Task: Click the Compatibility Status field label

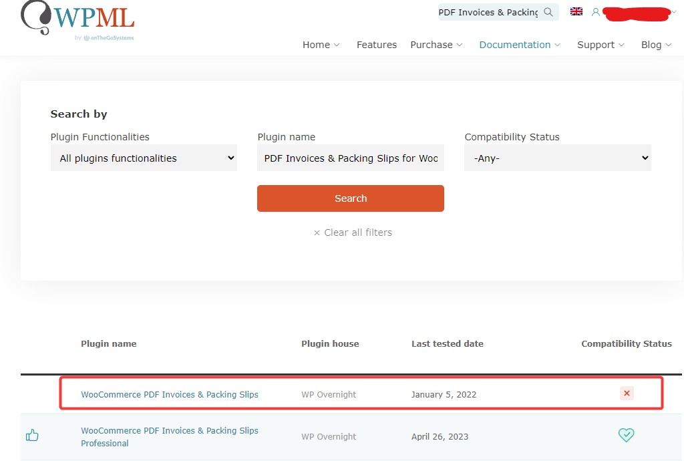Action: pos(512,137)
